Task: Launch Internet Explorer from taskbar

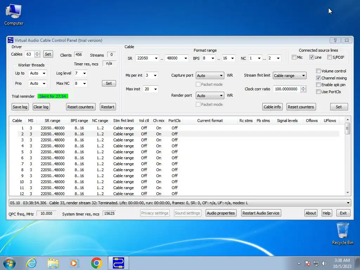Action: 31,263
